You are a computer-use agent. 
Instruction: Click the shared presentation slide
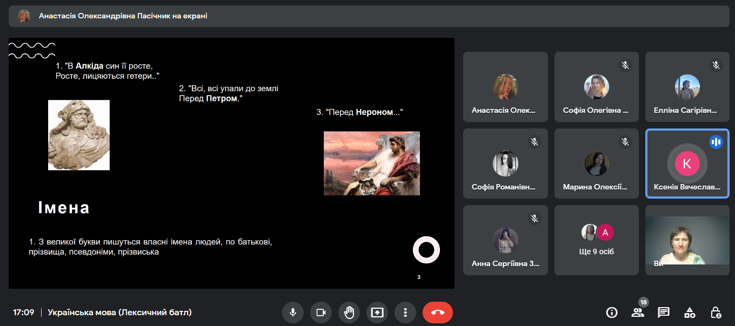point(231,163)
